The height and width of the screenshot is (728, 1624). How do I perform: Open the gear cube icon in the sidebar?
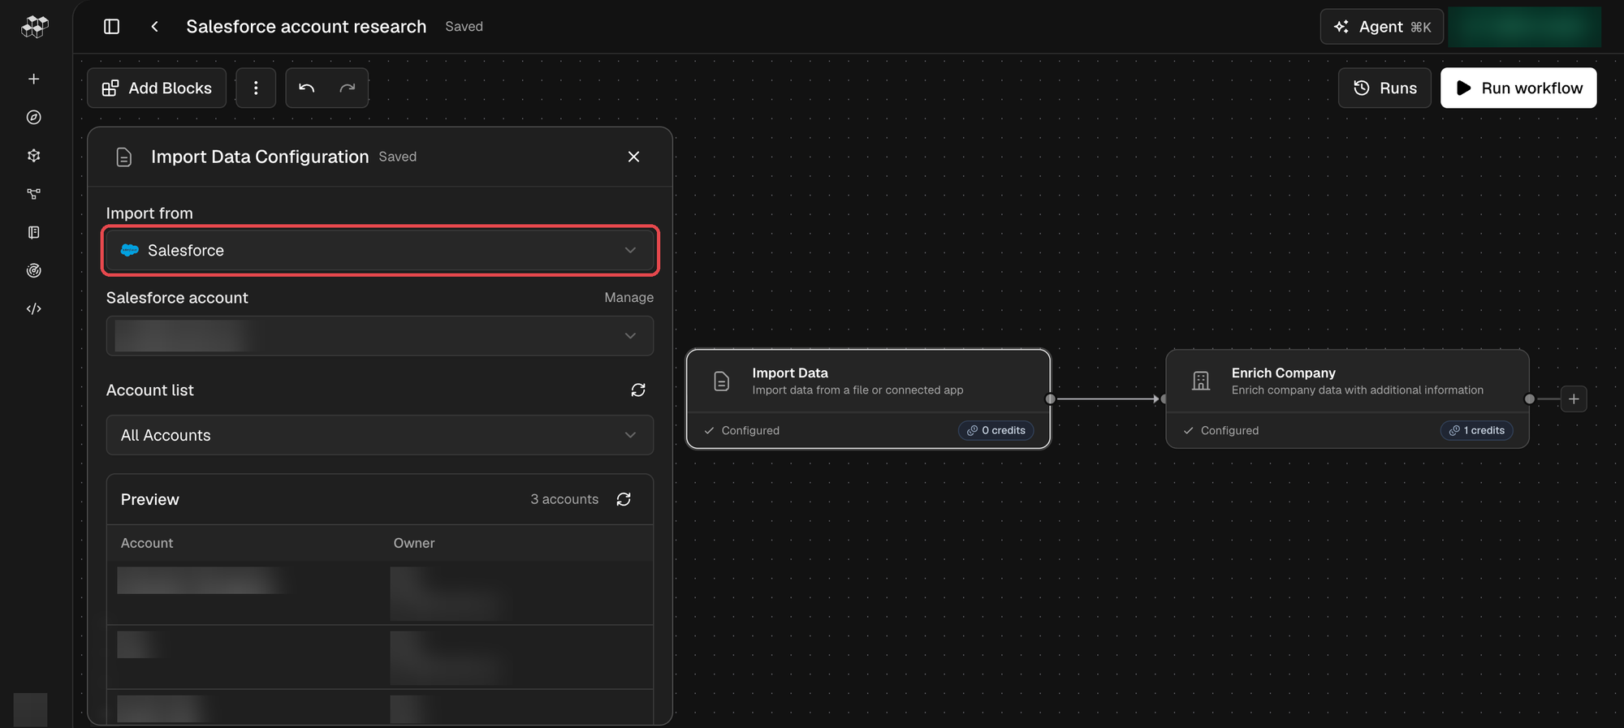click(33, 155)
